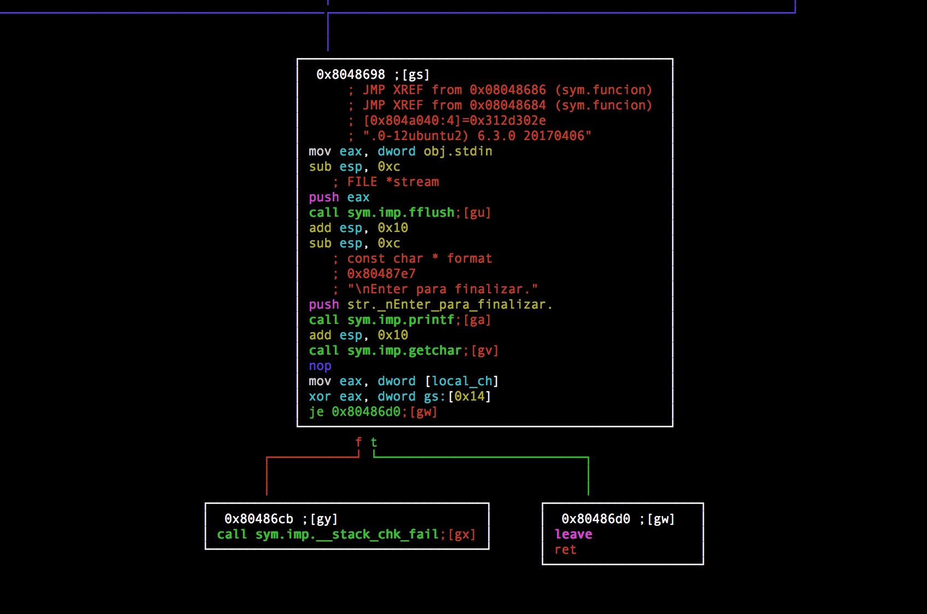
Task: Select the 0x80486d0 block address
Action: point(595,519)
